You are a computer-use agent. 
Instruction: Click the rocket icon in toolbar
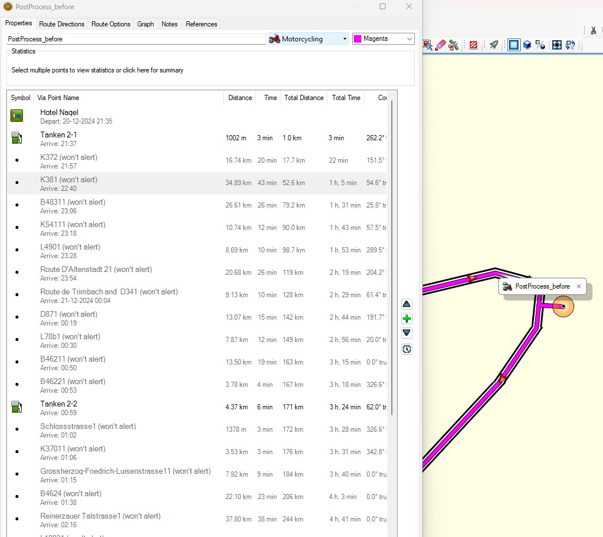coord(493,45)
